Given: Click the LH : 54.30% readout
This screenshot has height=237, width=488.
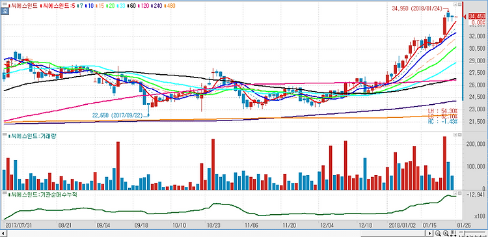Looking at the screenshot, I should [x=443, y=111].
